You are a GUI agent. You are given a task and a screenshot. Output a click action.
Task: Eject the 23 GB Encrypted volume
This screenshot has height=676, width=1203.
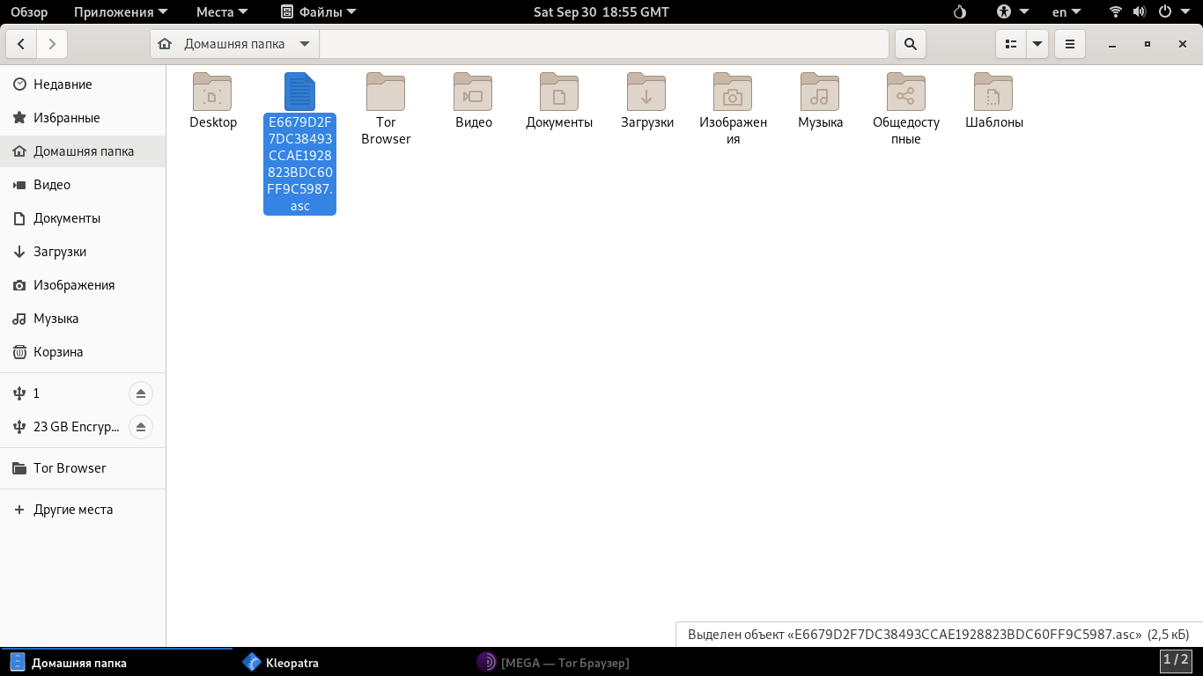tap(141, 427)
